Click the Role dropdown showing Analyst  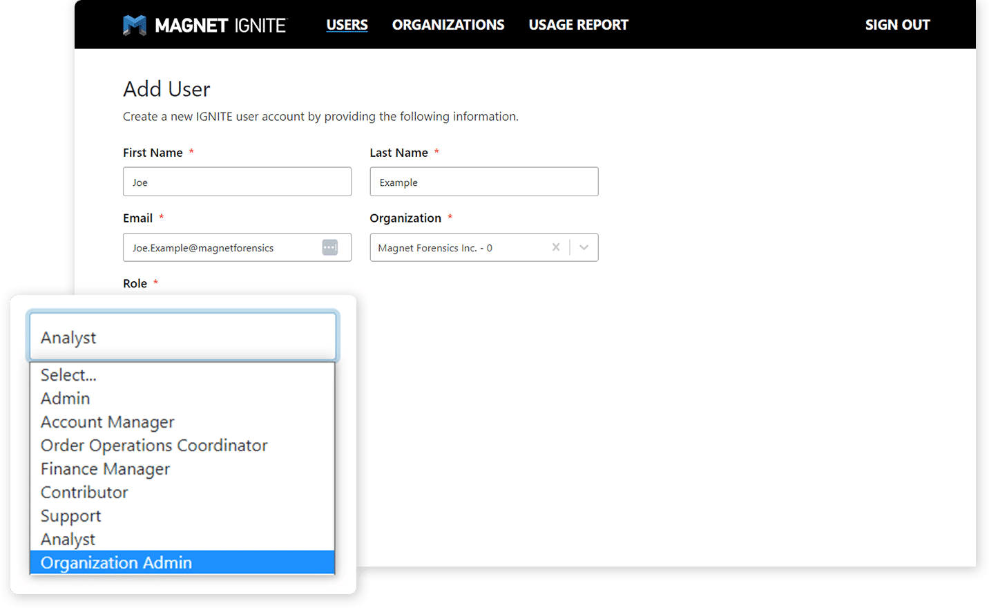(182, 337)
